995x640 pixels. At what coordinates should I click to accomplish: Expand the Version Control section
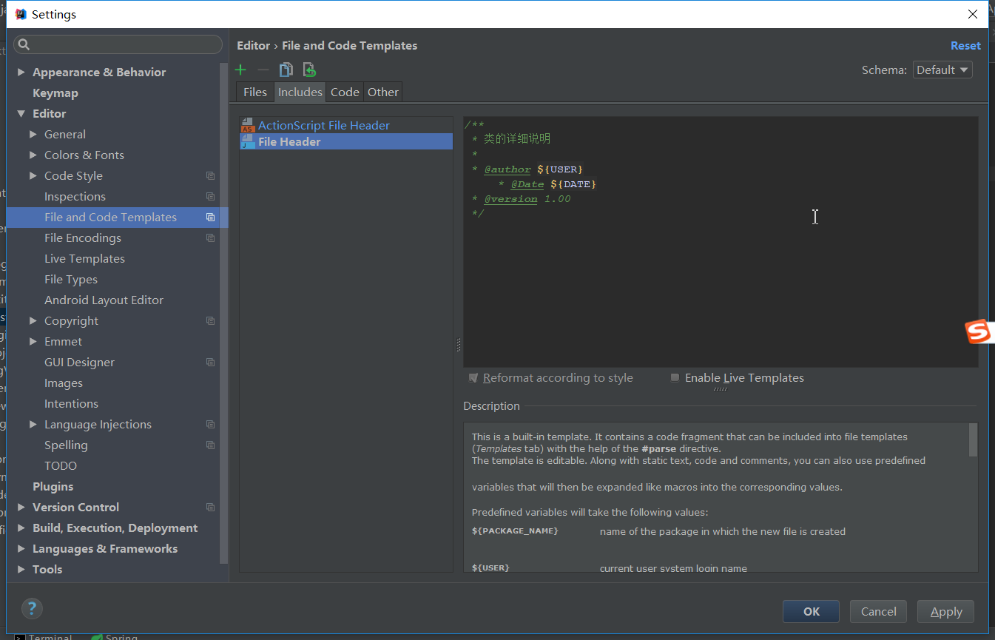tap(21, 508)
